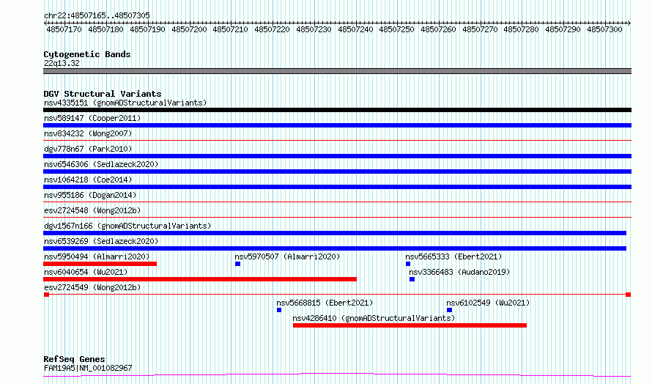
Task: Open the nsv6546306 (Sedlazeck2020) label
Action: [x=101, y=164]
